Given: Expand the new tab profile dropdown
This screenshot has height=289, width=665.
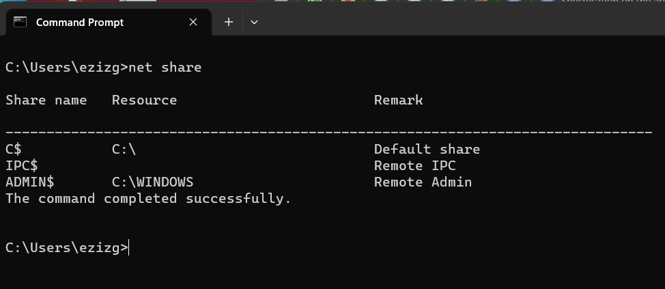Looking at the screenshot, I should click(254, 22).
